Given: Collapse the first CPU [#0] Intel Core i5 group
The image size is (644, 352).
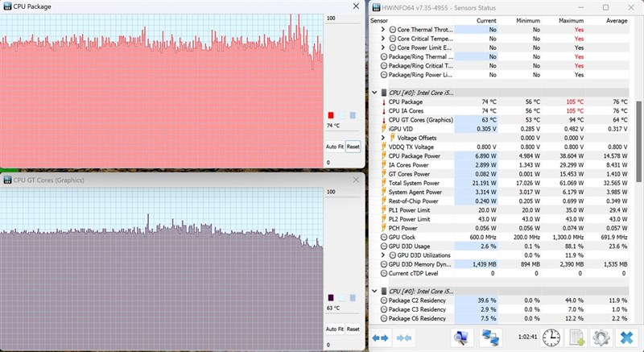Looking at the screenshot, I should [374, 93].
